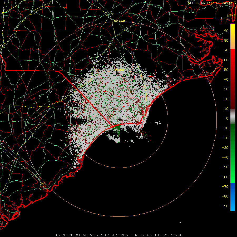
Task: Click the "-50" value on the velocity scale
Action: coord(225,167)
